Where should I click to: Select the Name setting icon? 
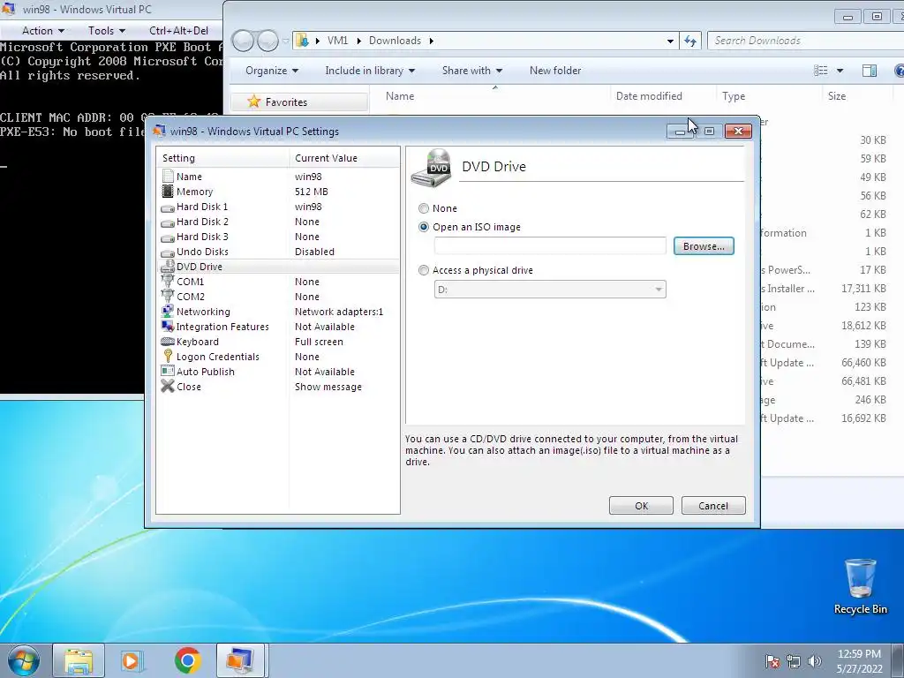tap(168, 177)
